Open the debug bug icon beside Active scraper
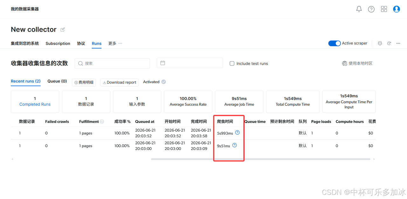 [380, 43]
